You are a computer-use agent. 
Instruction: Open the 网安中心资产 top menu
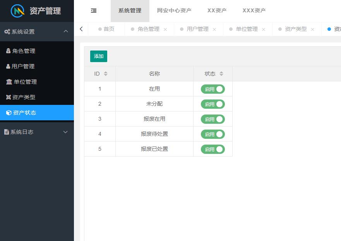174,11
